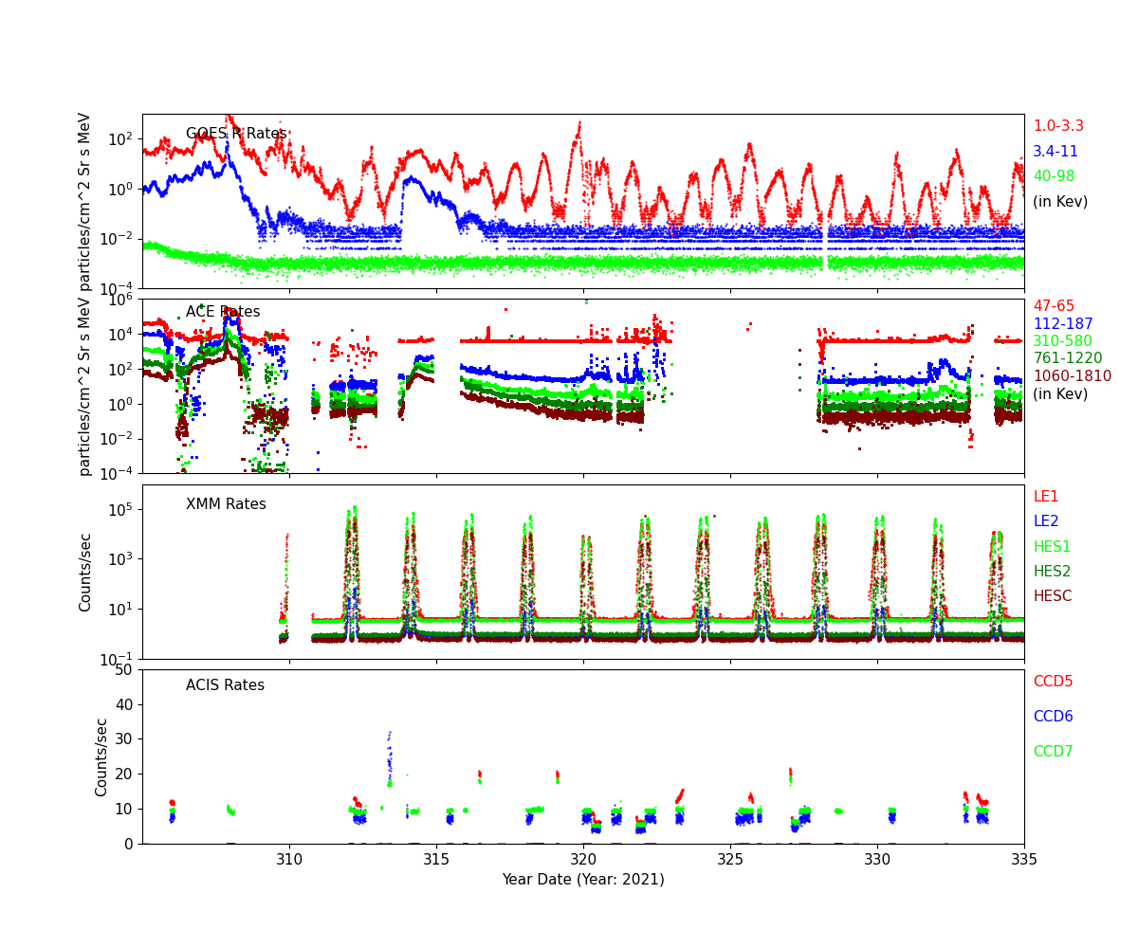1138x948 pixels.
Task: Click the 761-1220 legend label
Action: click(x=1067, y=358)
